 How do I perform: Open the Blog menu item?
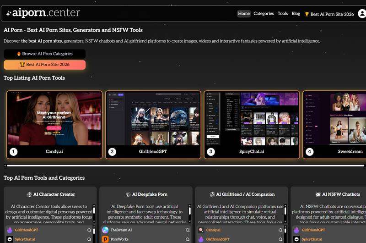[x=296, y=14]
